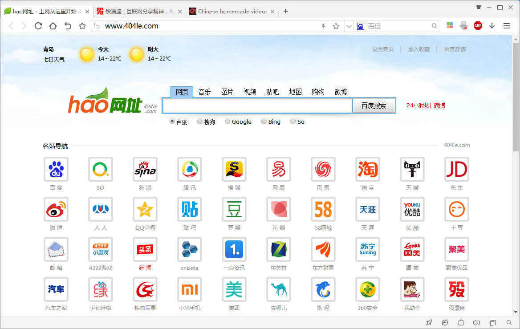Image resolution: width=520 pixels, height=329 pixels.
Task: Select the 百度 search engine radio button
Action: (172, 122)
